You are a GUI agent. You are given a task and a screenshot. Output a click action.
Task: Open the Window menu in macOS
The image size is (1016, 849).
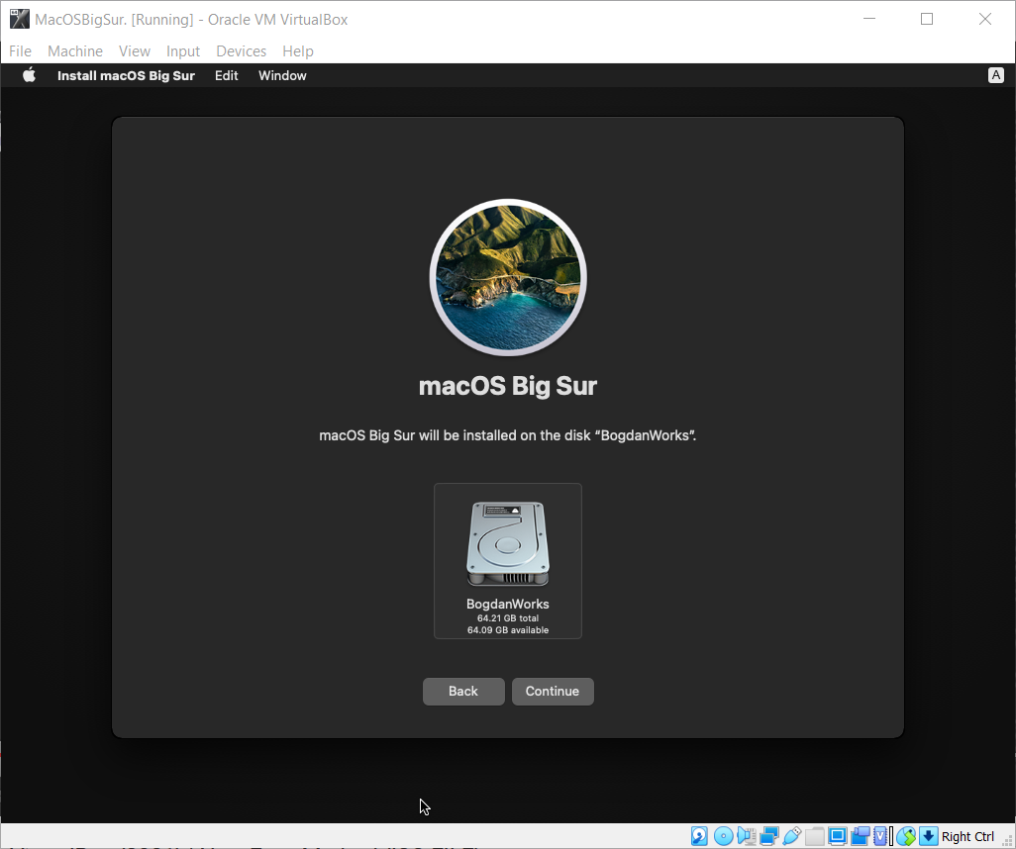[x=282, y=76]
